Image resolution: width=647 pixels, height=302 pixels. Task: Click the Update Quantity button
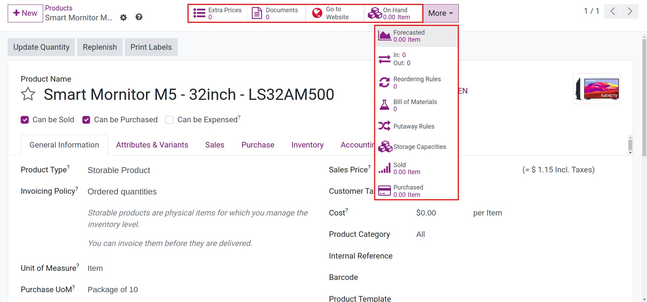(41, 47)
